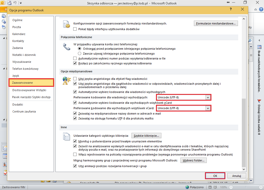Open Tasks in Outlook navigation pane
The height and width of the screenshot is (190, 264).
pos(5,173)
